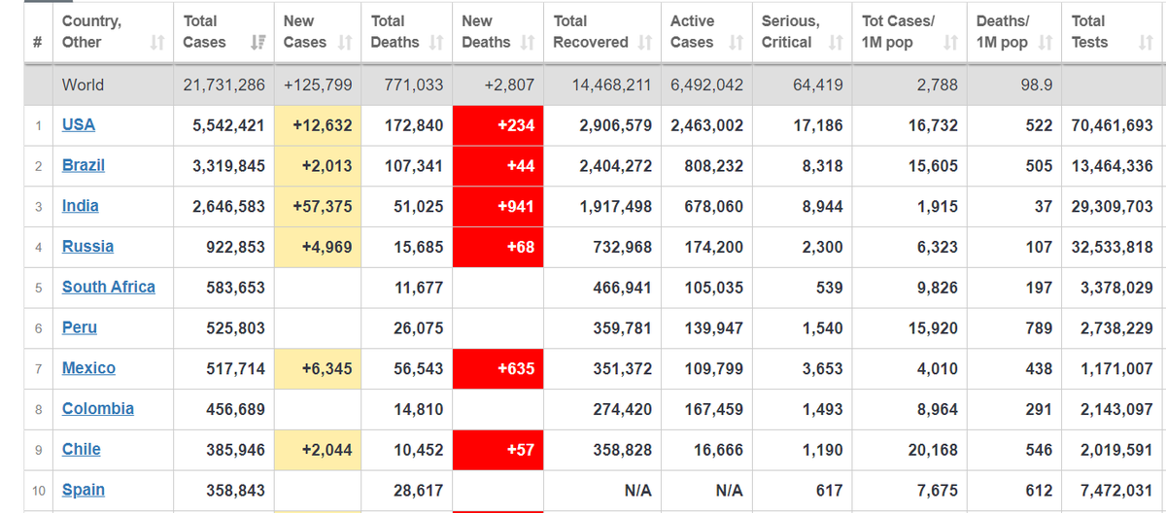Screen dimensions: 1166x513
Task: Open the Peru country link
Action: click(x=80, y=327)
